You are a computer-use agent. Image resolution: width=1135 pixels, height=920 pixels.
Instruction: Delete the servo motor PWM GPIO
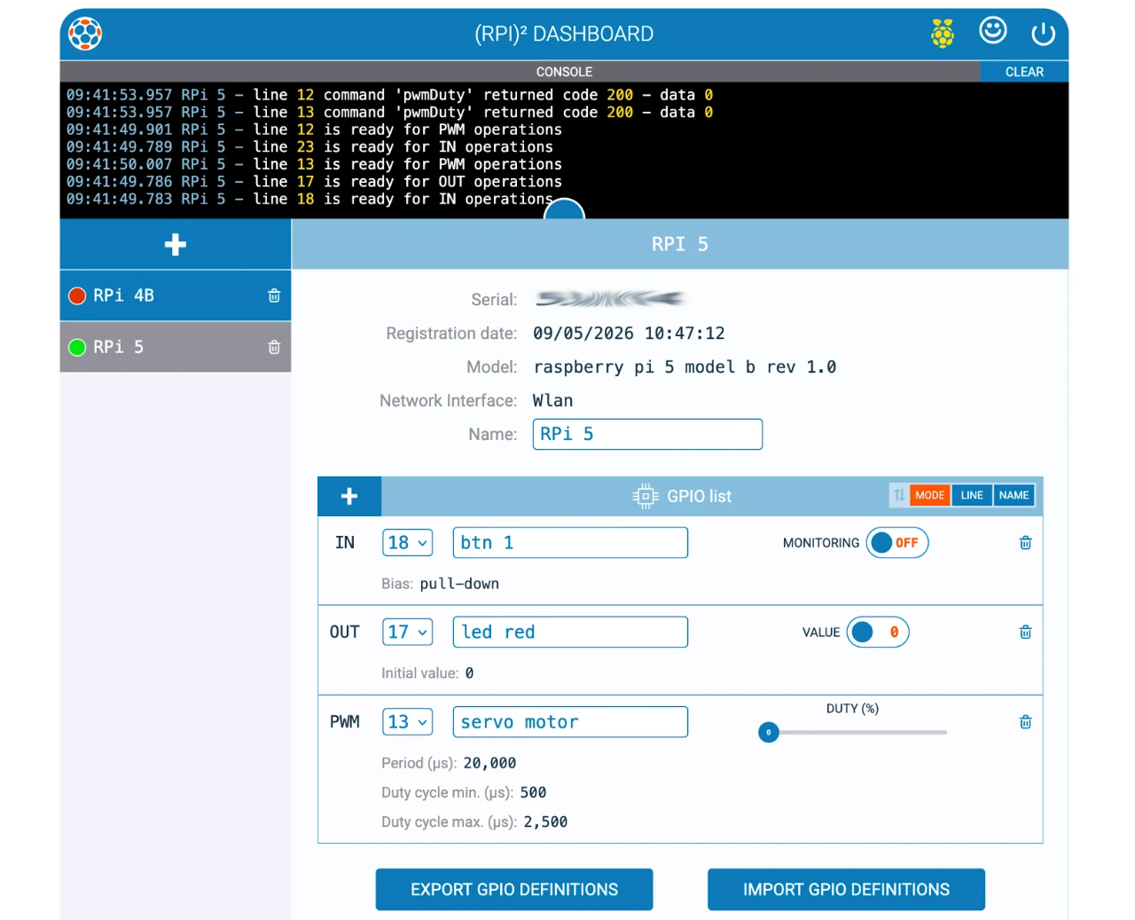click(1026, 721)
